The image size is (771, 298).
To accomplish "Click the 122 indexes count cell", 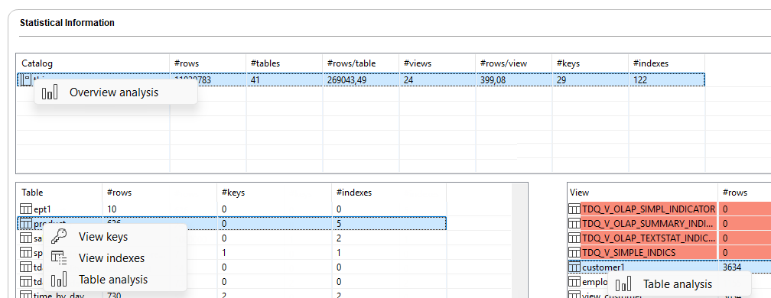I will 640,79.
